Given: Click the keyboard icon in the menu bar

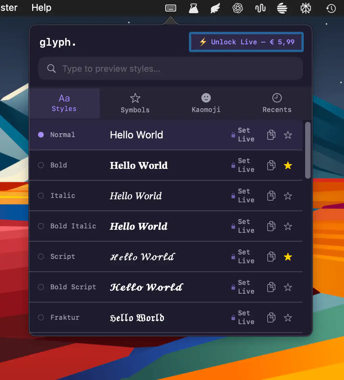Looking at the screenshot, I should coord(171,8).
